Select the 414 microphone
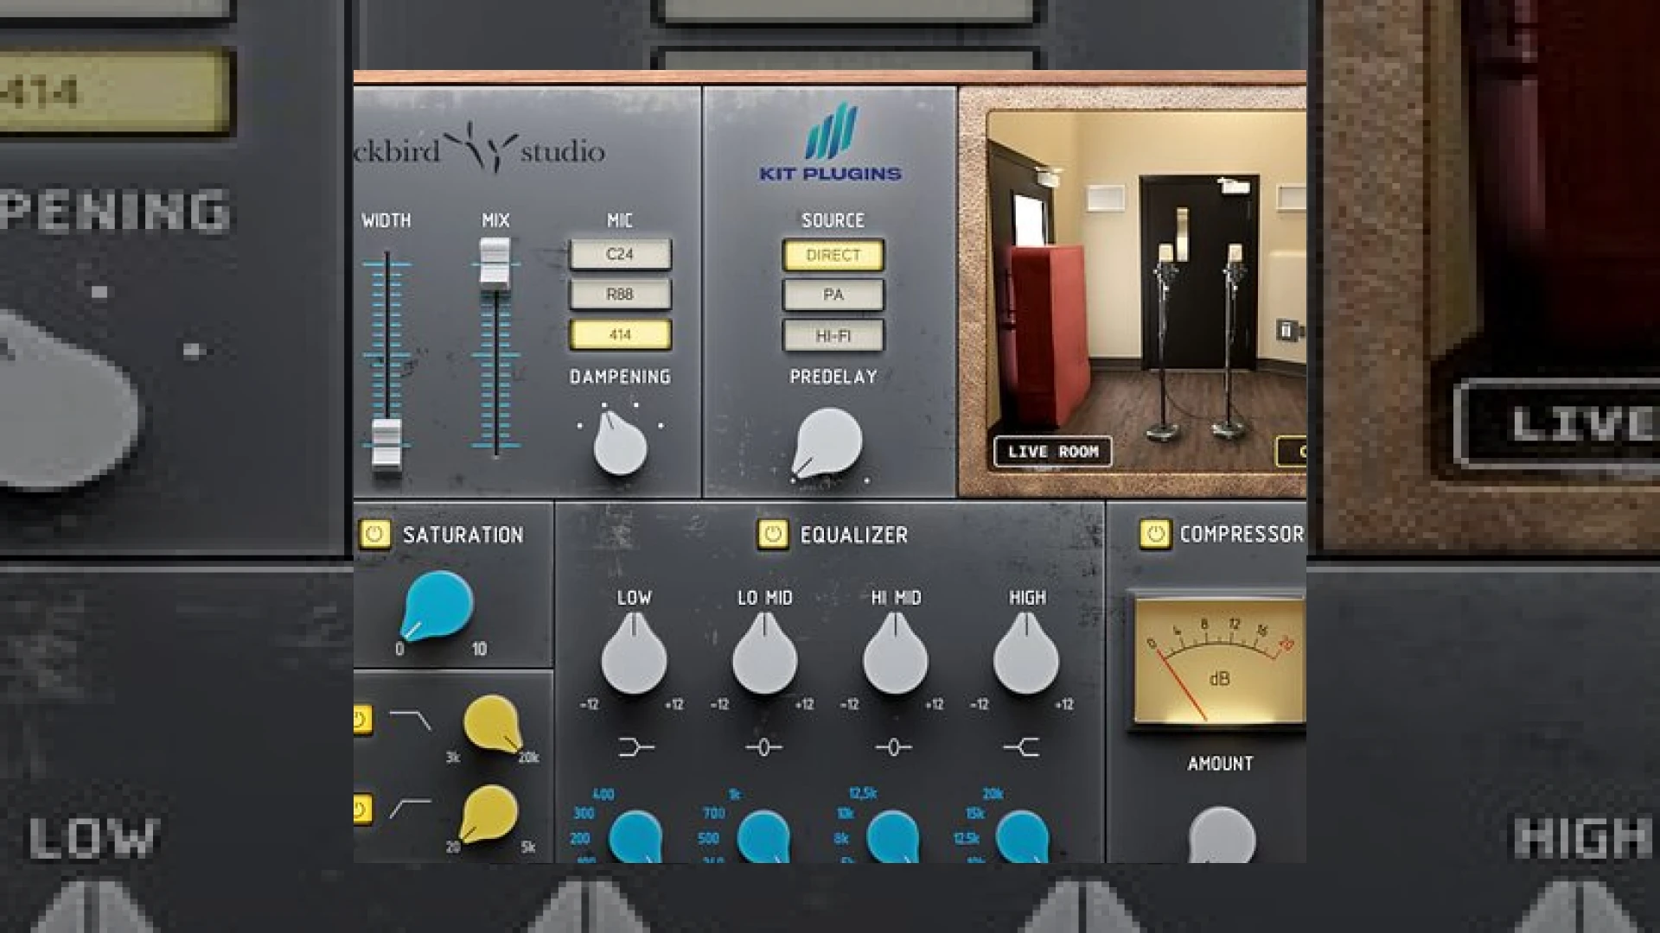The height and width of the screenshot is (933, 1660). (620, 335)
